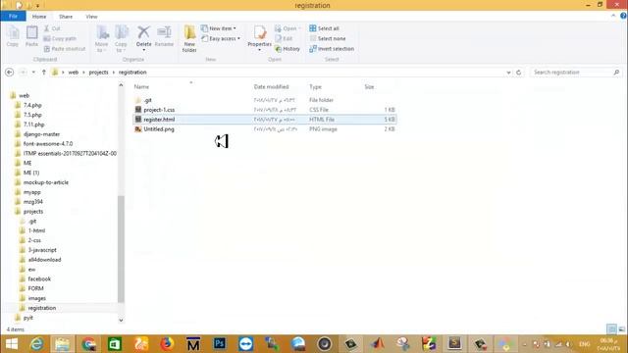Image resolution: width=628 pixels, height=353 pixels.
Task: Select mockup-to-article in the tree
Action: (x=46, y=182)
